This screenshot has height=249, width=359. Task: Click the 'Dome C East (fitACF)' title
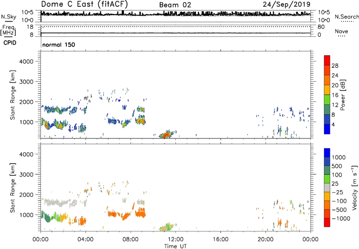coord(84,4)
